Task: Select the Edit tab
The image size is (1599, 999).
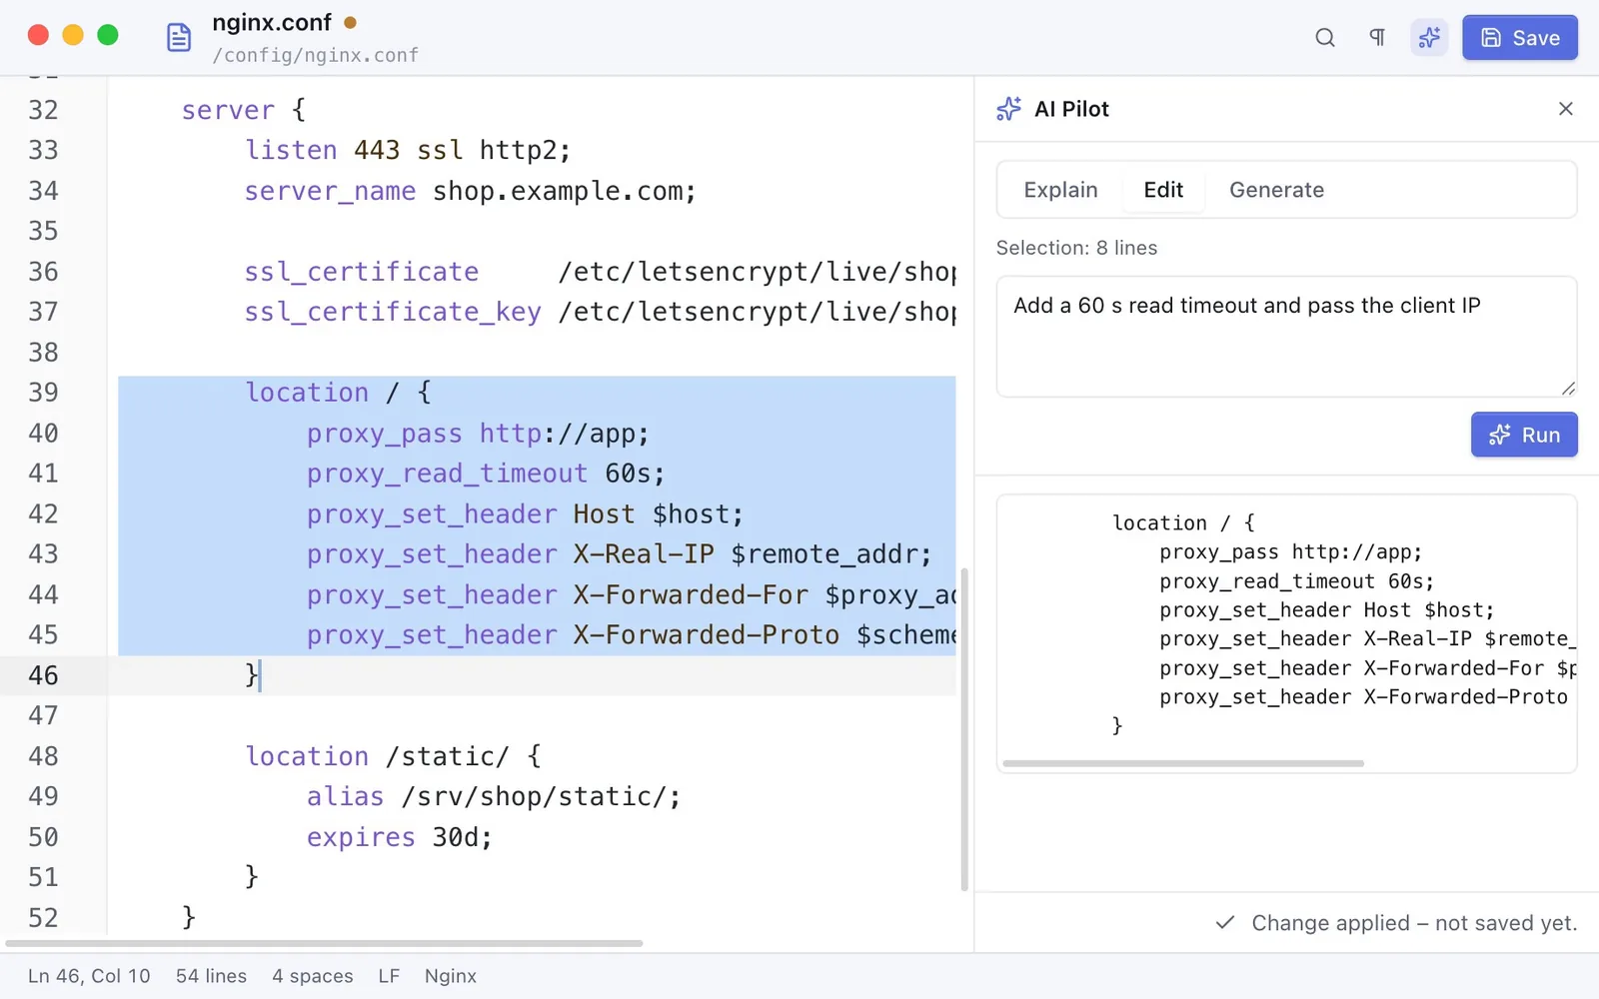Action: 1163,190
